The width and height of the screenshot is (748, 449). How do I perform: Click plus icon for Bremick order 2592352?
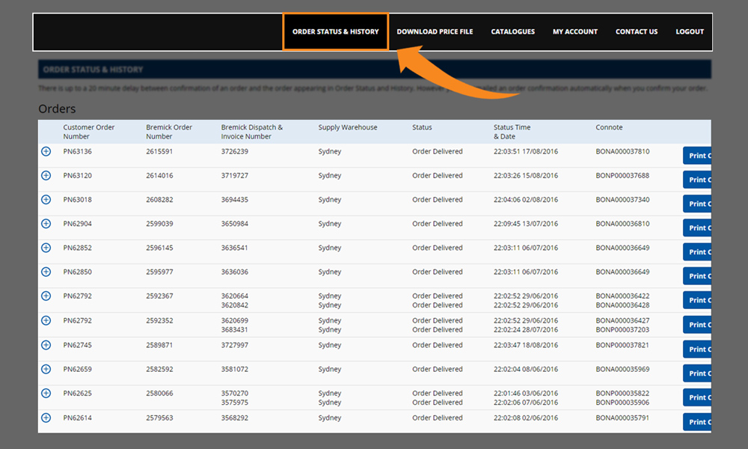[46, 320]
